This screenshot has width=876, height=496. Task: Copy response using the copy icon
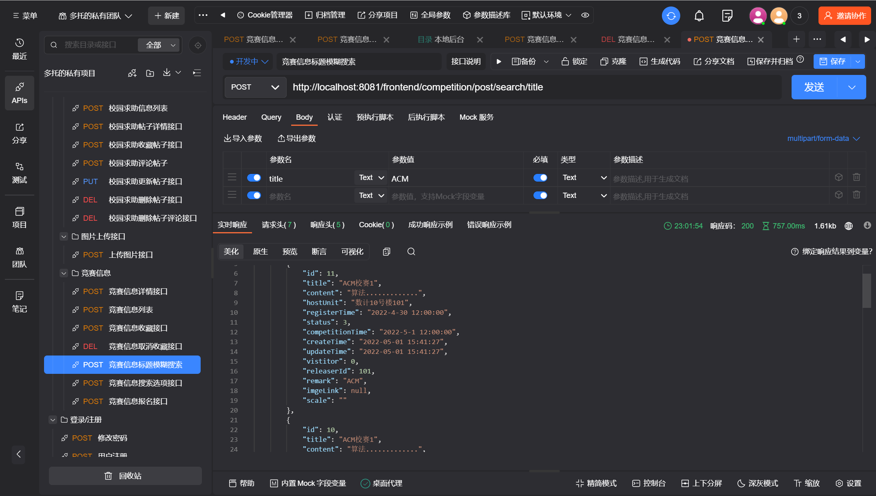pyautogui.click(x=387, y=252)
